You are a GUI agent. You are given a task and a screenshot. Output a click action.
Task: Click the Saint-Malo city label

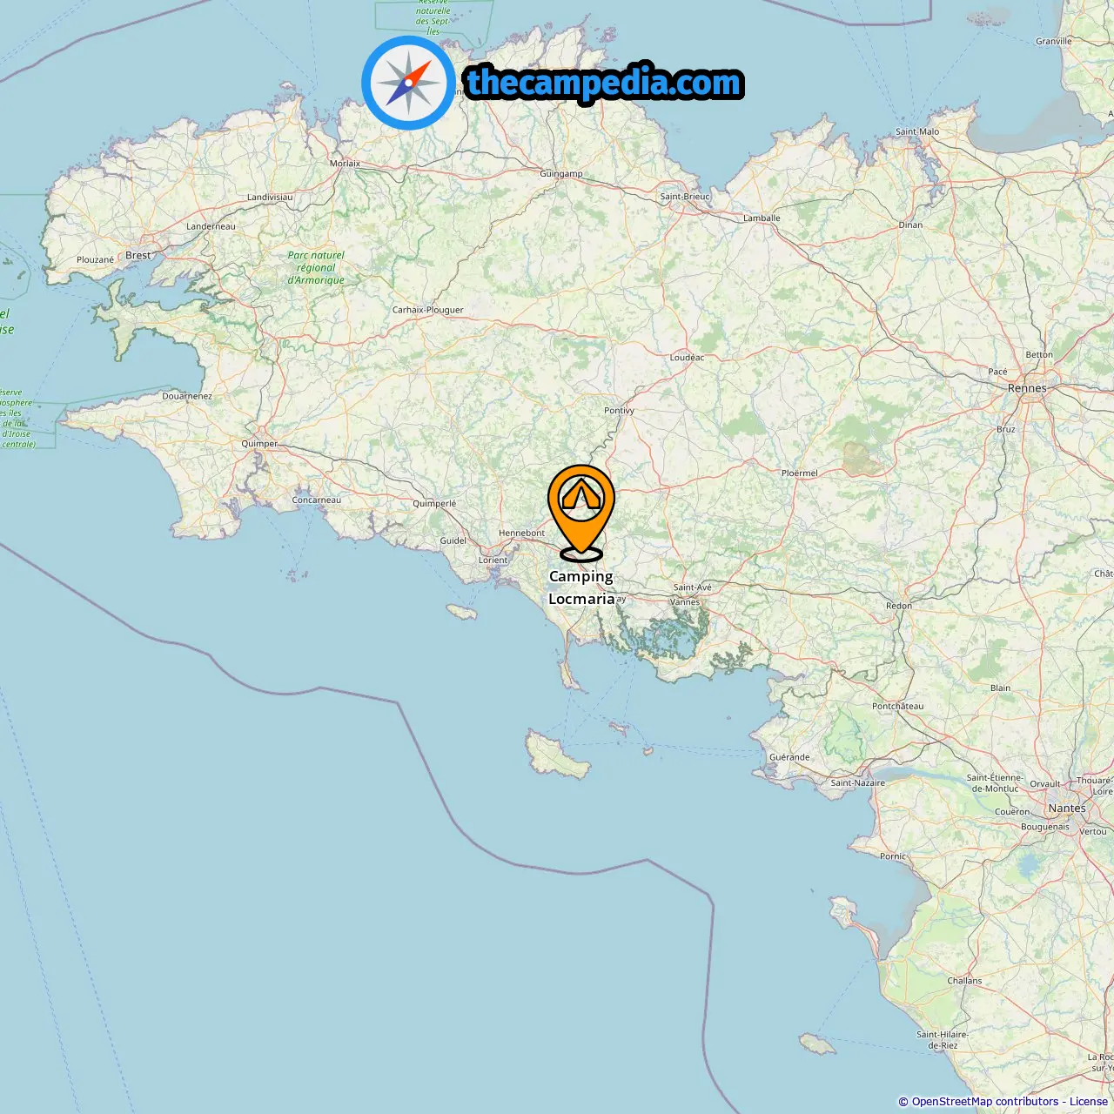(917, 131)
